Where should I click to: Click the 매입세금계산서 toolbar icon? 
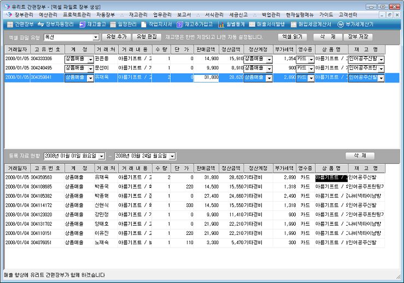click(311, 25)
